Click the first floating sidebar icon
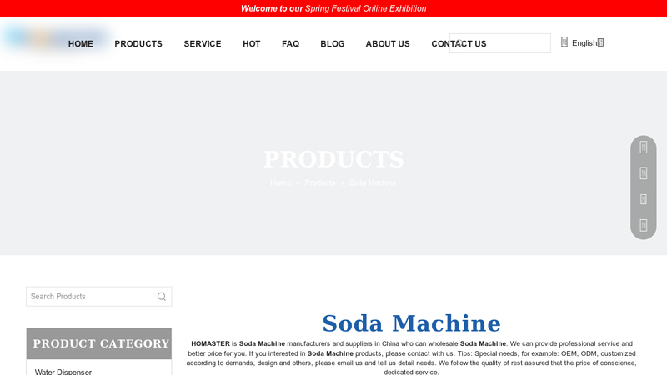Viewport: 667px width, 375px height. [643, 147]
